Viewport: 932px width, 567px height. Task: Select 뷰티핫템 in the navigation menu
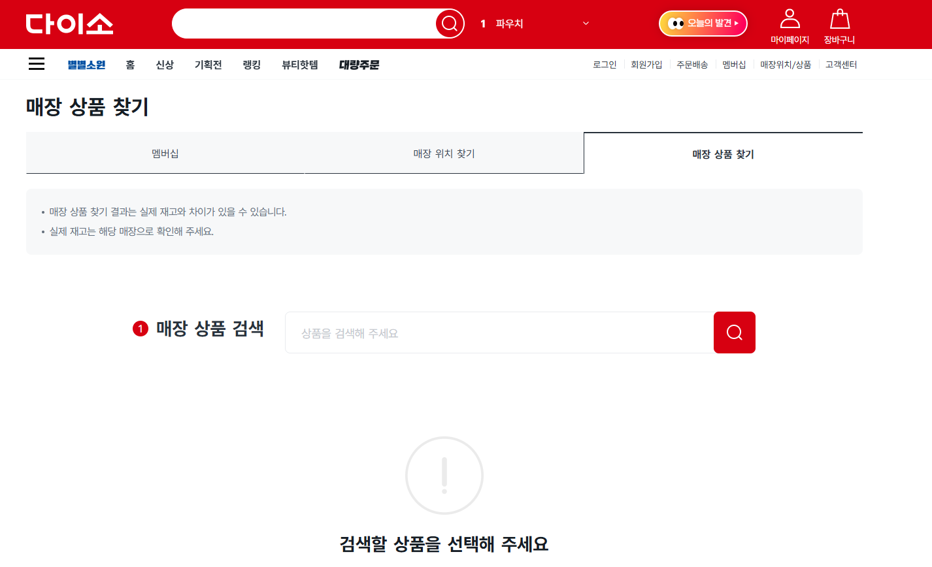(299, 64)
